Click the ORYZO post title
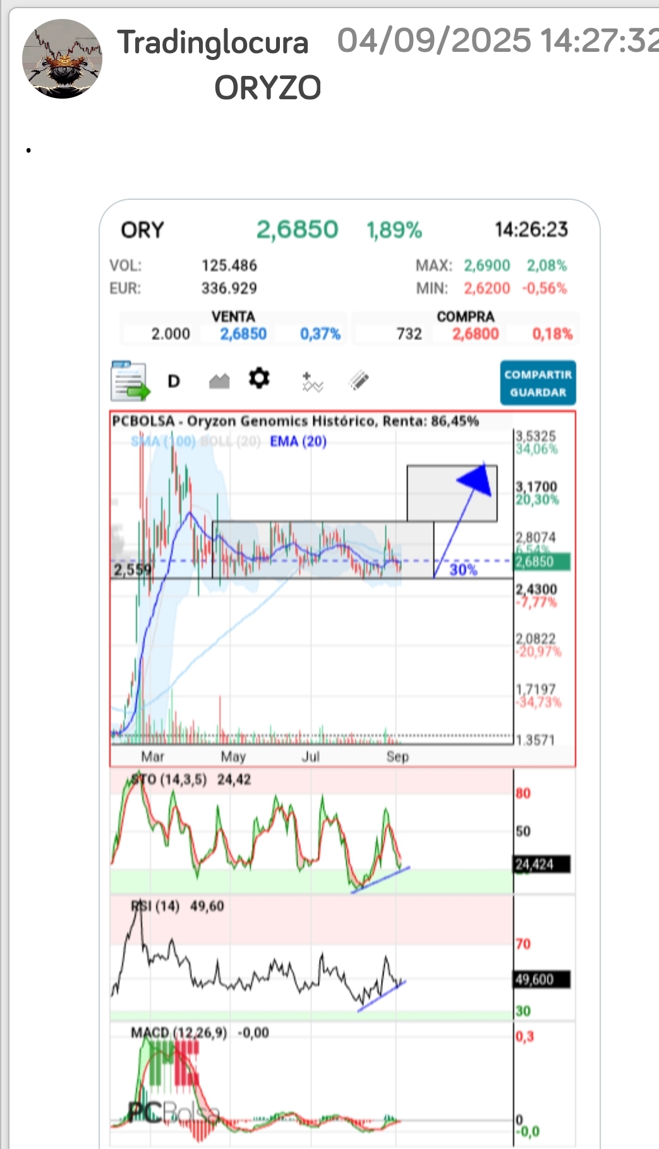The height and width of the screenshot is (1149, 659). click(268, 88)
